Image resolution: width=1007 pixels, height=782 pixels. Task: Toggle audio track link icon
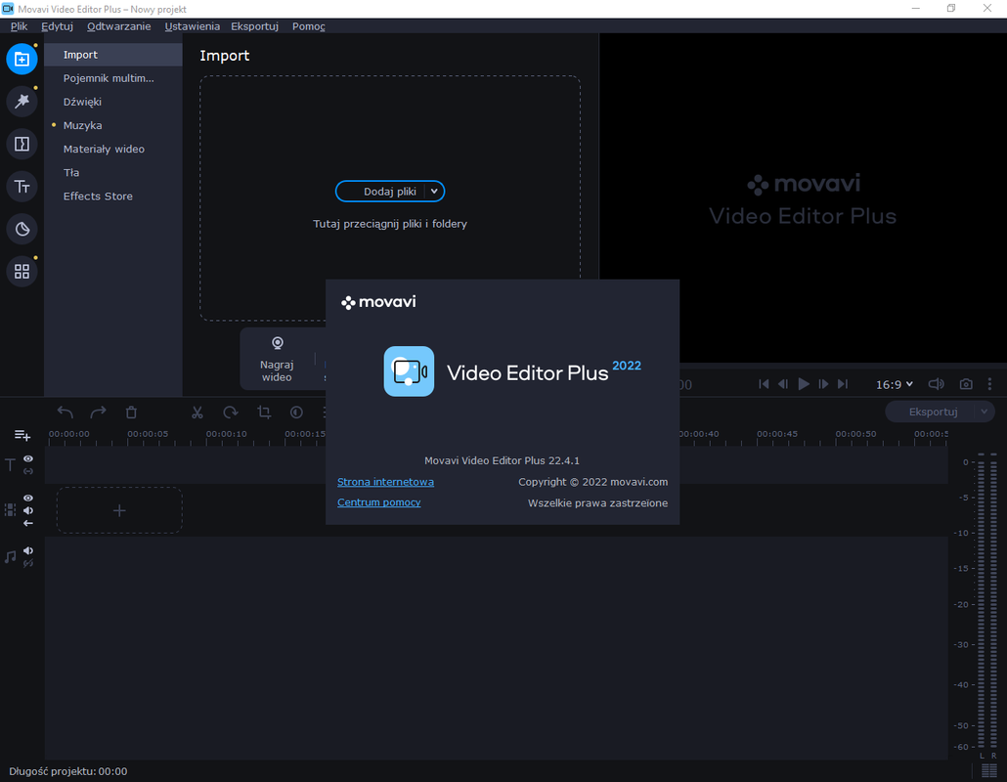28,564
